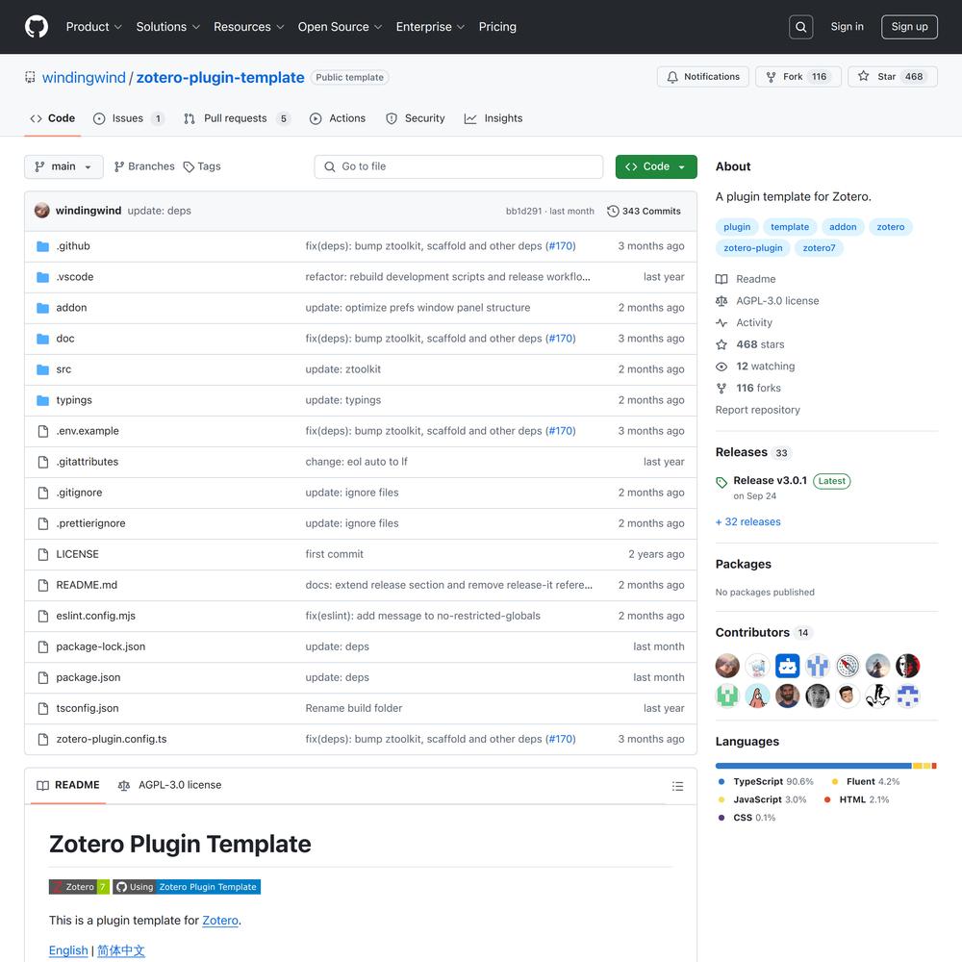Select the zotero-plugin topic tag
This screenshot has width=962, height=962.
753,248
